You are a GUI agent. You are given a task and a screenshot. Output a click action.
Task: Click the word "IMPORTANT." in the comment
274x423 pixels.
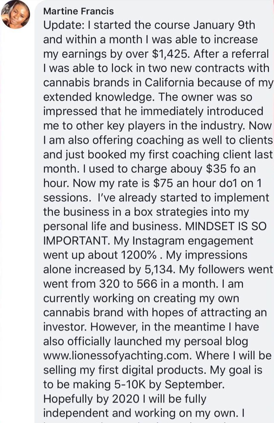pos(76,241)
